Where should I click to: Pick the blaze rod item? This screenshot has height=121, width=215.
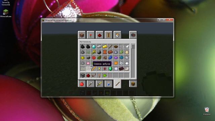pyautogui.click(x=94, y=69)
